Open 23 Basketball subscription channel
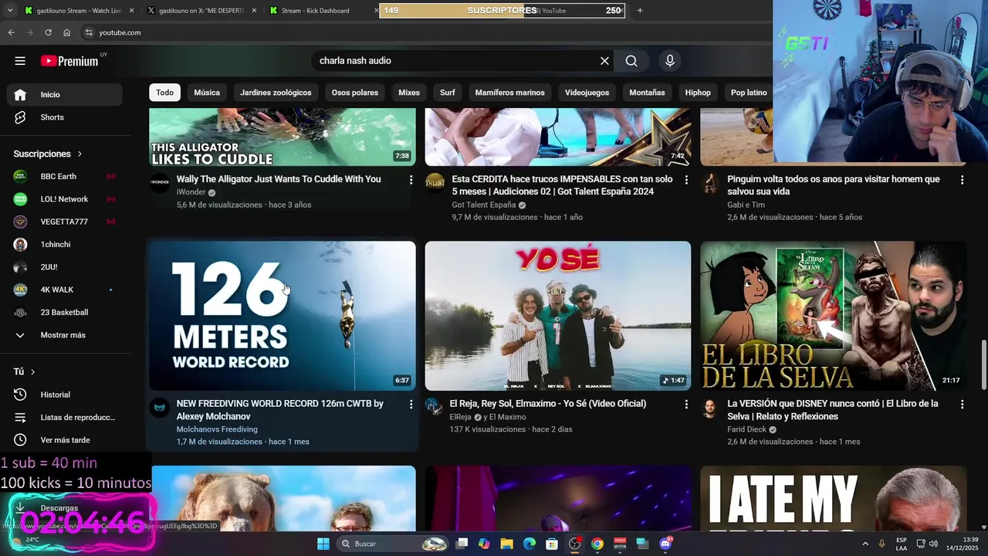This screenshot has height=556, width=988. pyautogui.click(x=64, y=312)
